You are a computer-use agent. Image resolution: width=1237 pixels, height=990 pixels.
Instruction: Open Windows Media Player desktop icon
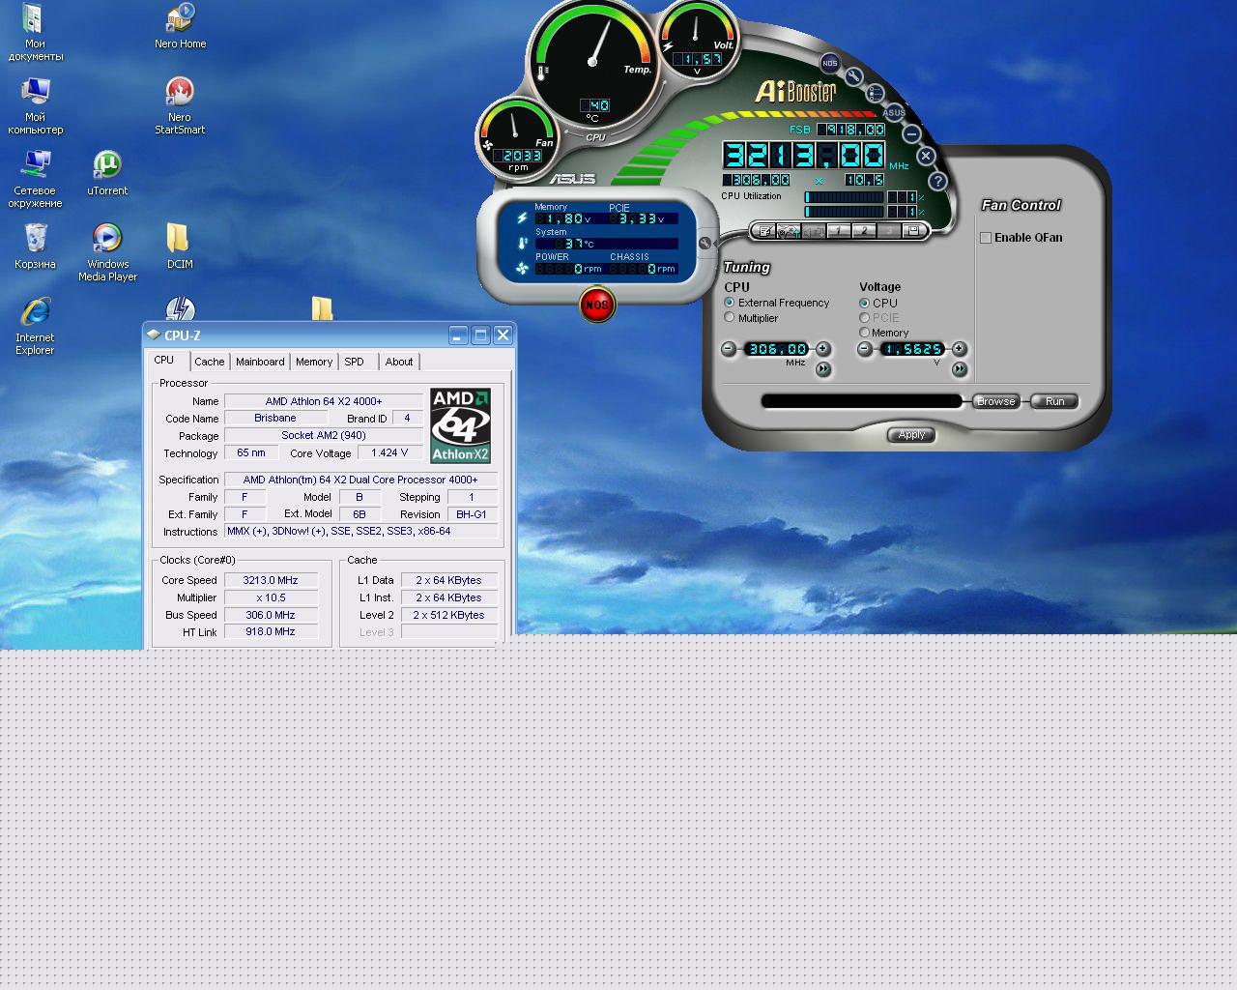(x=107, y=253)
